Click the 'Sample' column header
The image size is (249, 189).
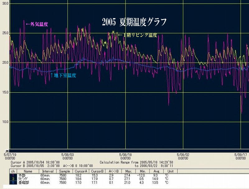point(65,171)
